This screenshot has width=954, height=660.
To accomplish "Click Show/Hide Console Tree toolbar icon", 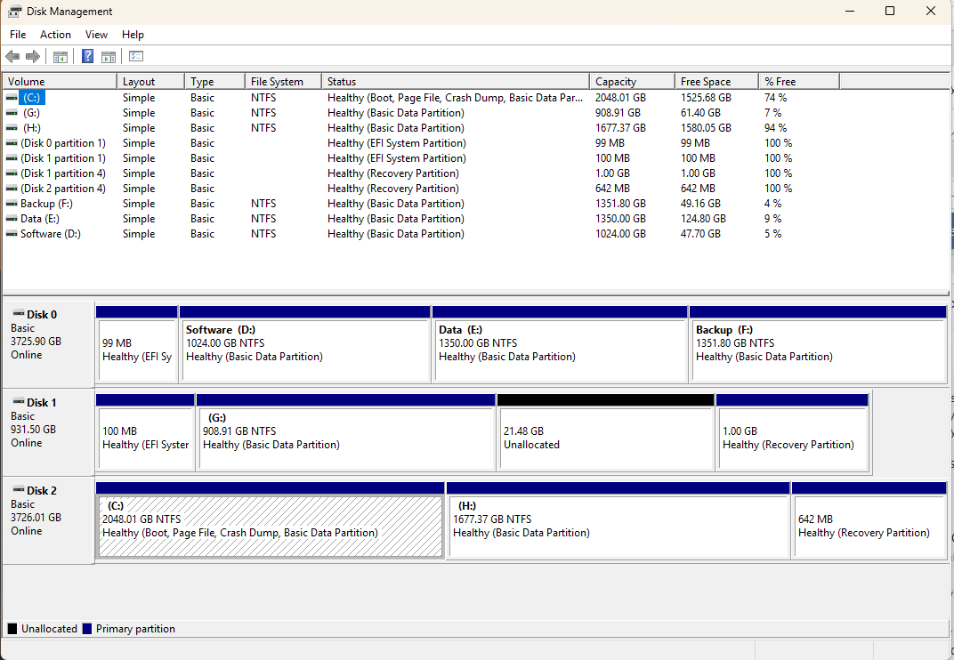I will [61, 57].
